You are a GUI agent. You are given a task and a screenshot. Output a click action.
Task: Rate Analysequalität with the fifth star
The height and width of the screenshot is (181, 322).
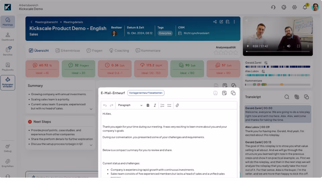coord(235,53)
